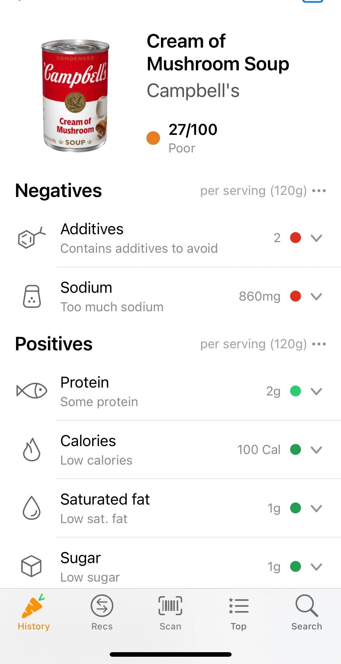Open Search with the magnifying glass
The width and height of the screenshot is (341, 664).
click(306, 606)
